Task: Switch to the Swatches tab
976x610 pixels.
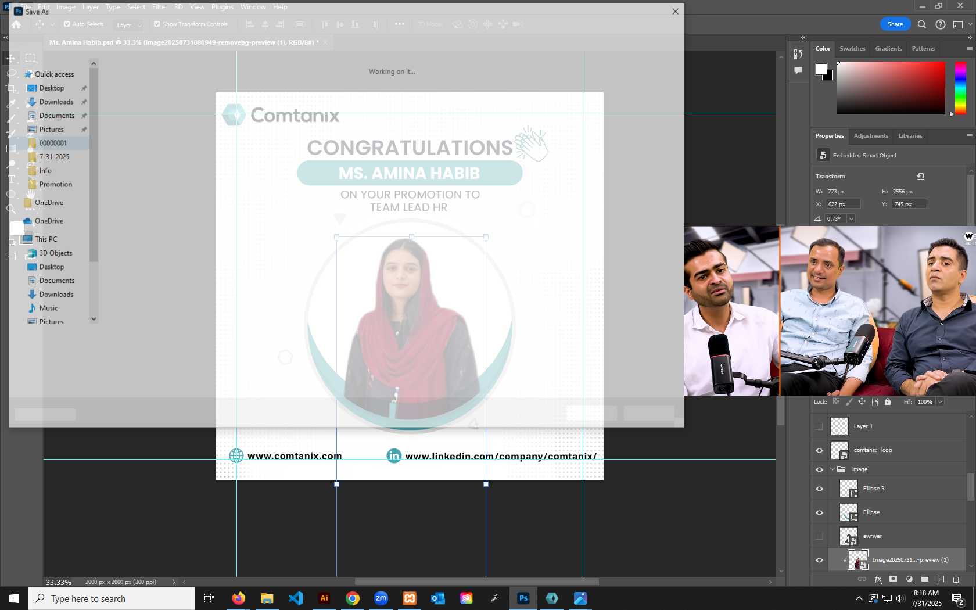Action: click(852, 49)
